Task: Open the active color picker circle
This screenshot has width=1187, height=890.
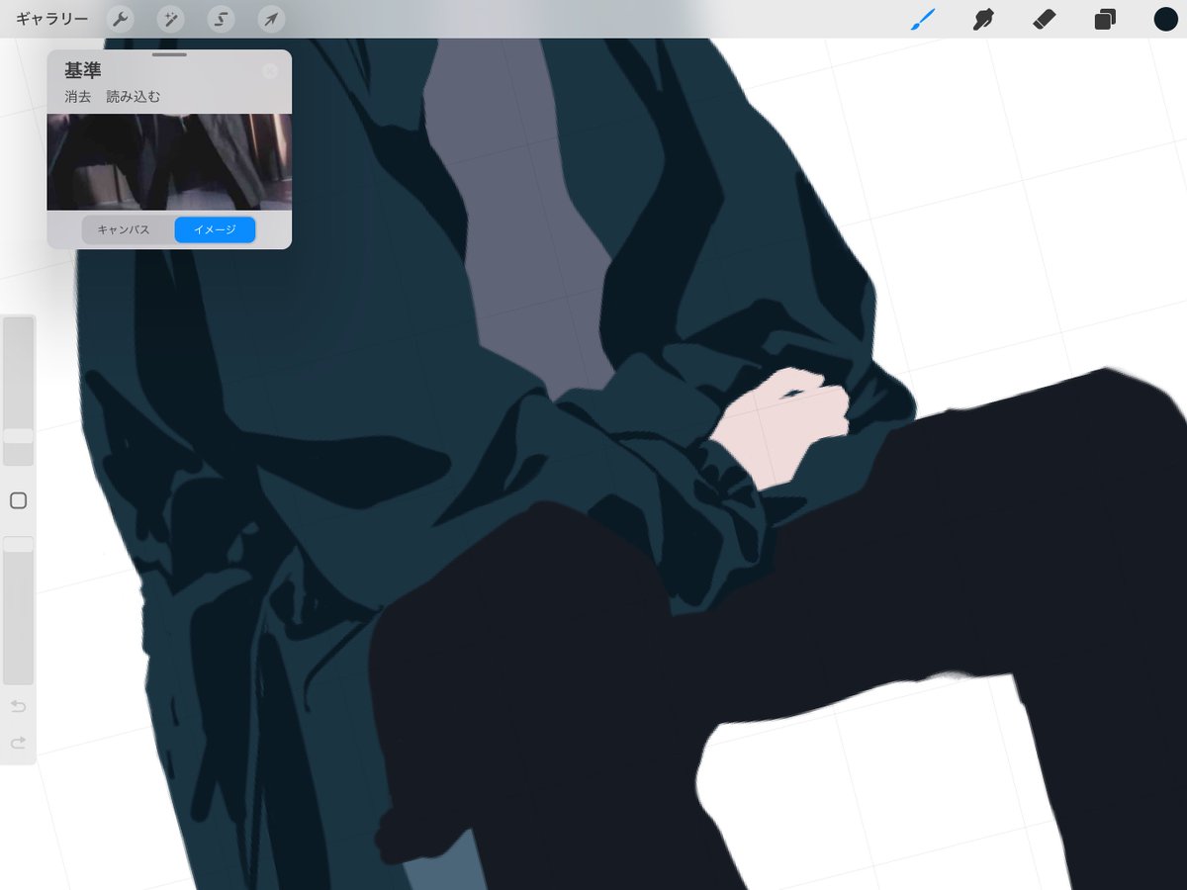Action: tap(1165, 19)
